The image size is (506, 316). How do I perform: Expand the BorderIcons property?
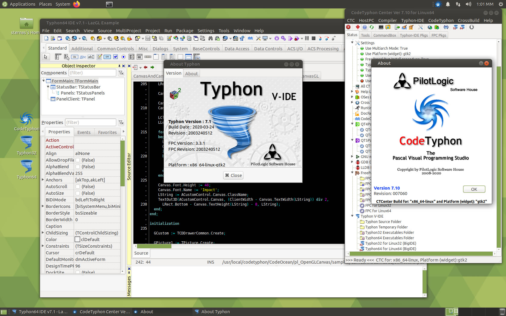[43, 206]
